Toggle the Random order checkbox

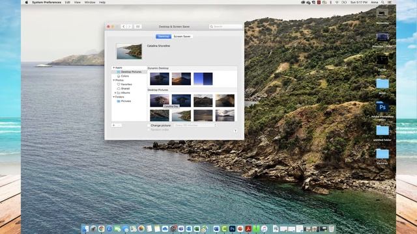[149, 130]
